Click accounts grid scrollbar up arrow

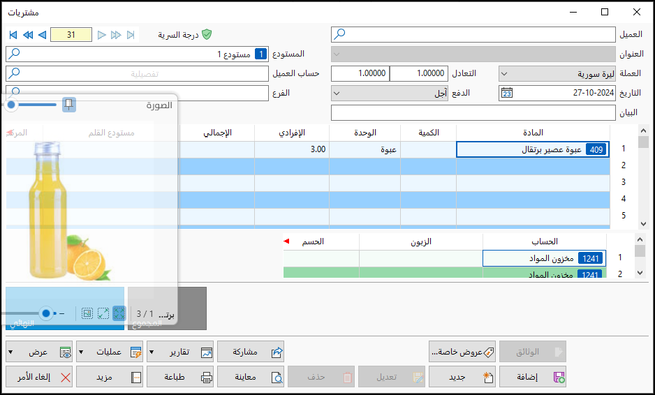[640, 239]
